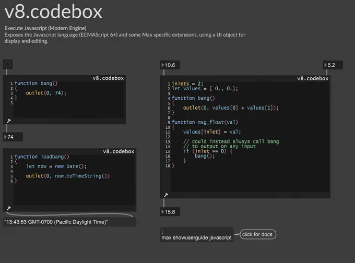Click line number 18 in large codebox
The width and height of the screenshot is (355, 263).
tap(168, 165)
